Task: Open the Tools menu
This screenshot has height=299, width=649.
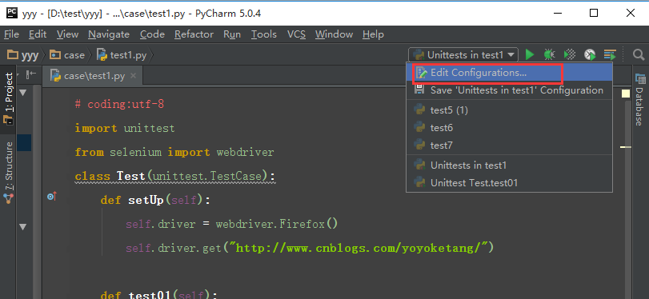Action: (x=264, y=34)
